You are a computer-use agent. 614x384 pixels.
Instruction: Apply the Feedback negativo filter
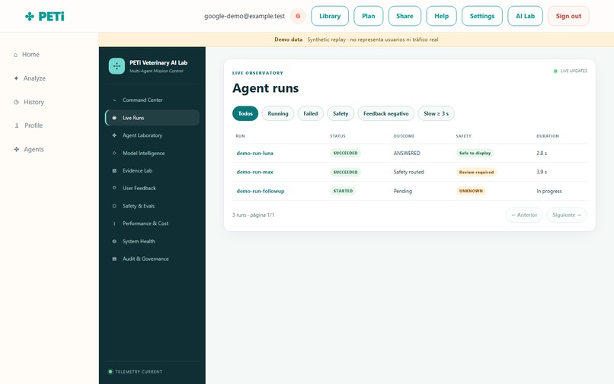click(x=386, y=113)
